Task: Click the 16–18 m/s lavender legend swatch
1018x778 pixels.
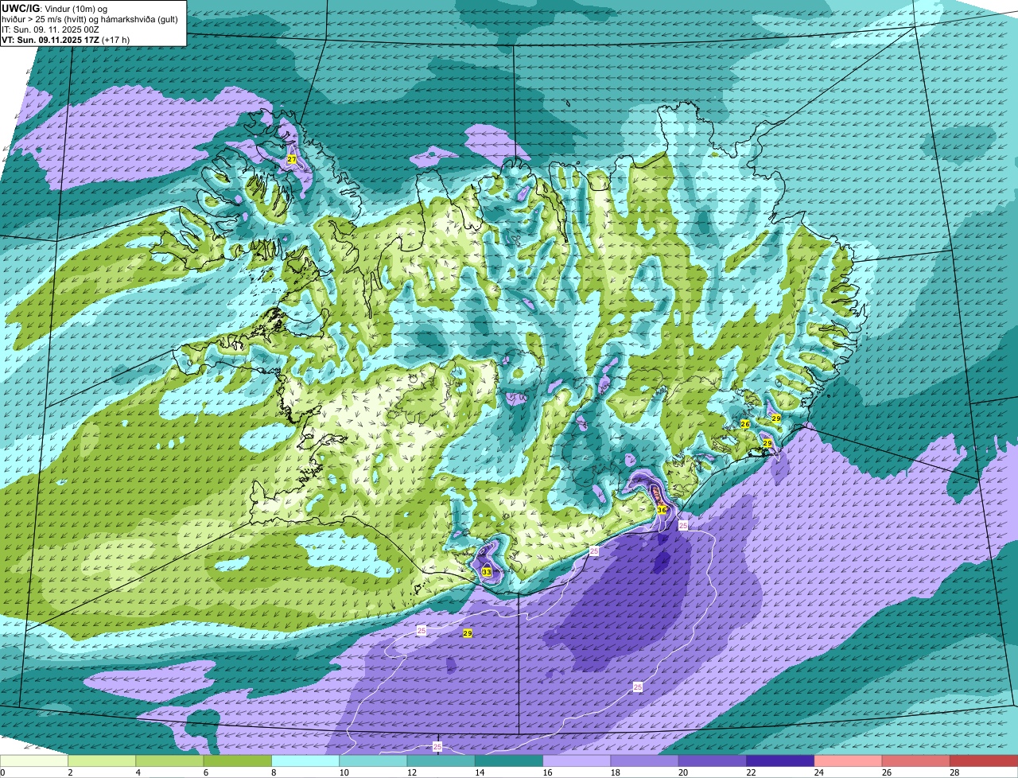Action: tap(577, 761)
